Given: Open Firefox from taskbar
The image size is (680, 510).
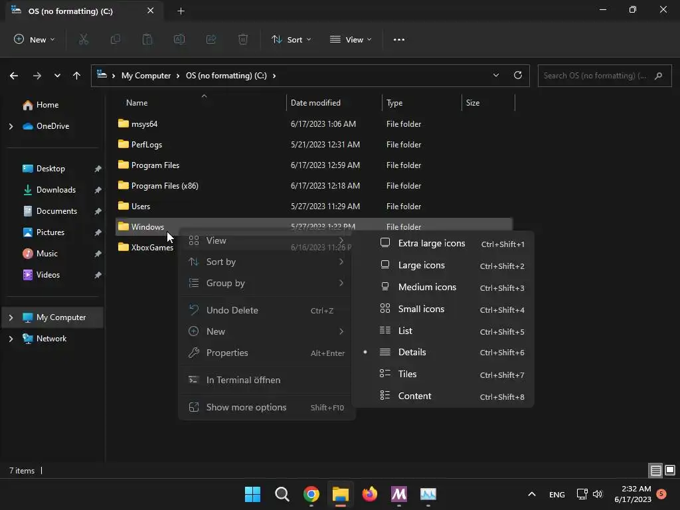Looking at the screenshot, I should point(369,494).
